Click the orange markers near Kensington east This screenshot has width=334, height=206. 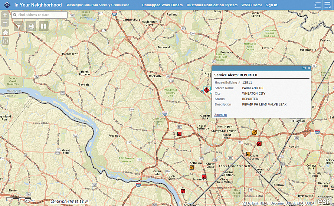click(254, 132)
